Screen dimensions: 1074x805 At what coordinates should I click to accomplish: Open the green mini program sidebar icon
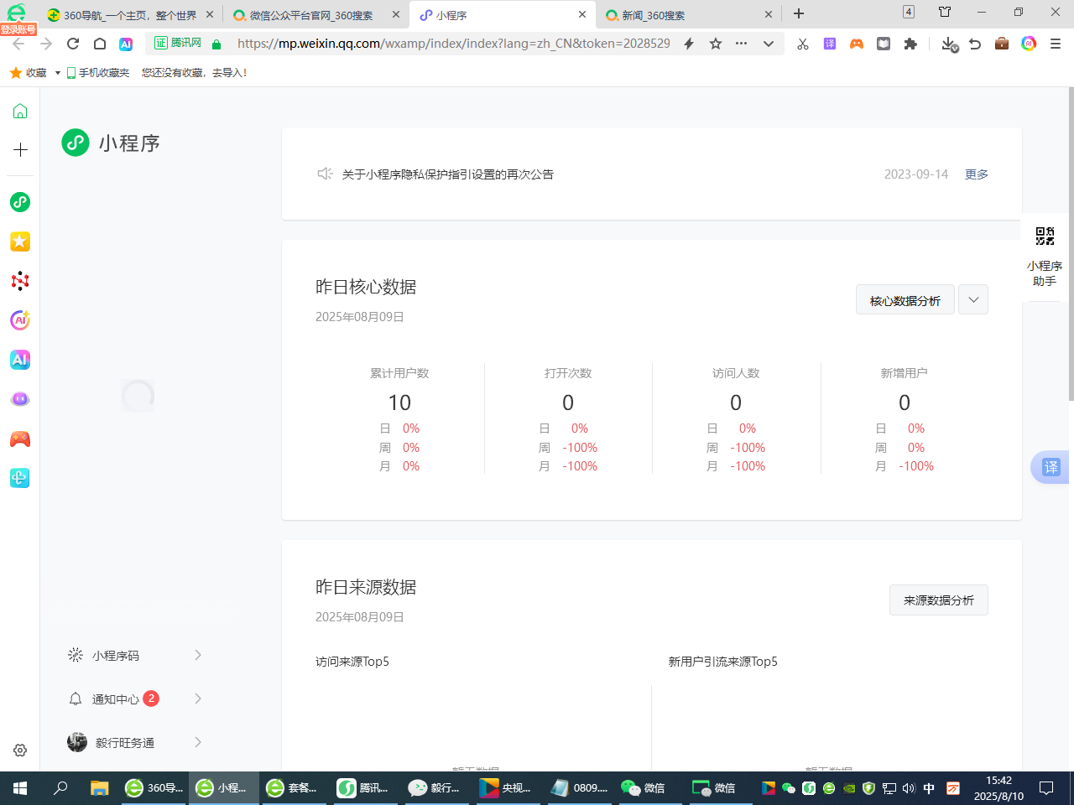click(x=20, y=202)
